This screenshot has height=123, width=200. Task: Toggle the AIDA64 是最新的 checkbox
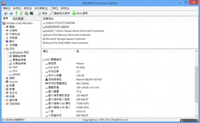(3, 120)
